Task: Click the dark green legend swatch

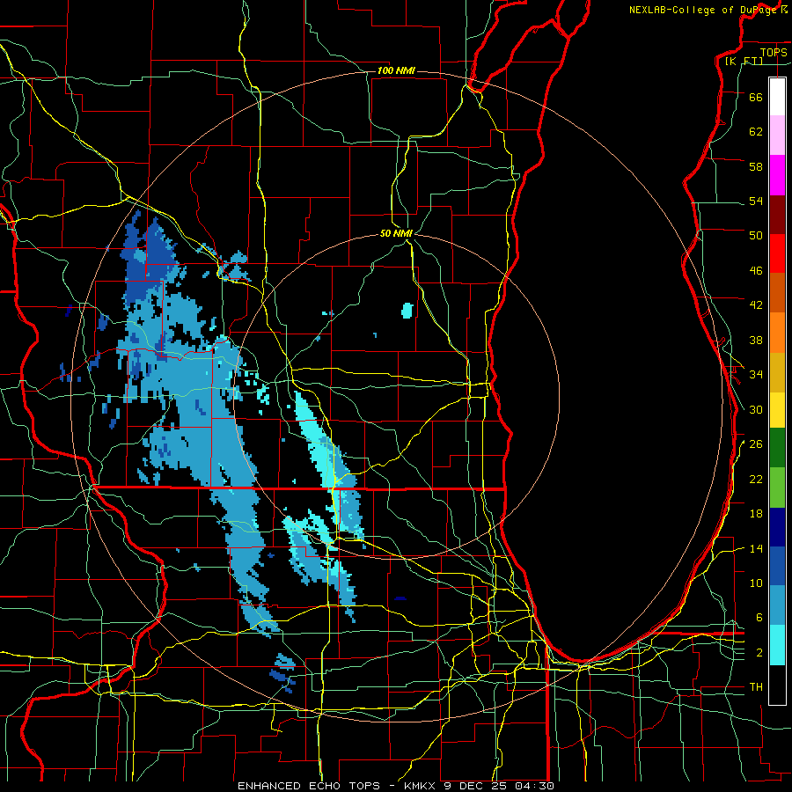Action: tap(777, 448)
